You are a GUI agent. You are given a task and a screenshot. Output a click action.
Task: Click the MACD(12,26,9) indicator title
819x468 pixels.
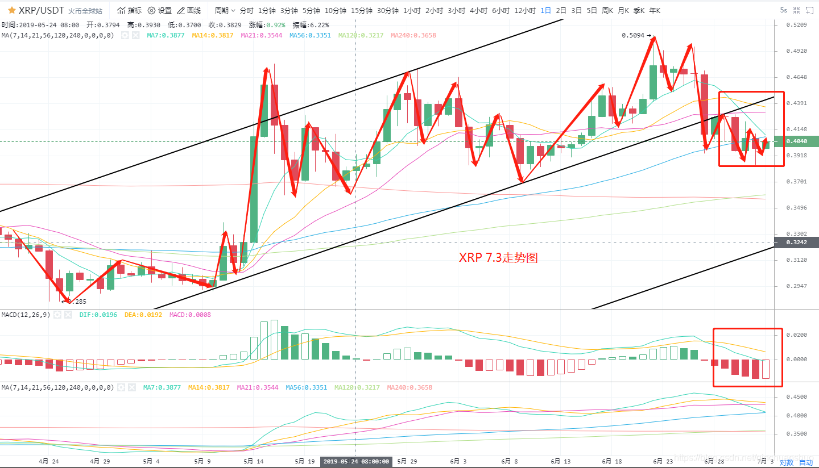pos(26,314)
